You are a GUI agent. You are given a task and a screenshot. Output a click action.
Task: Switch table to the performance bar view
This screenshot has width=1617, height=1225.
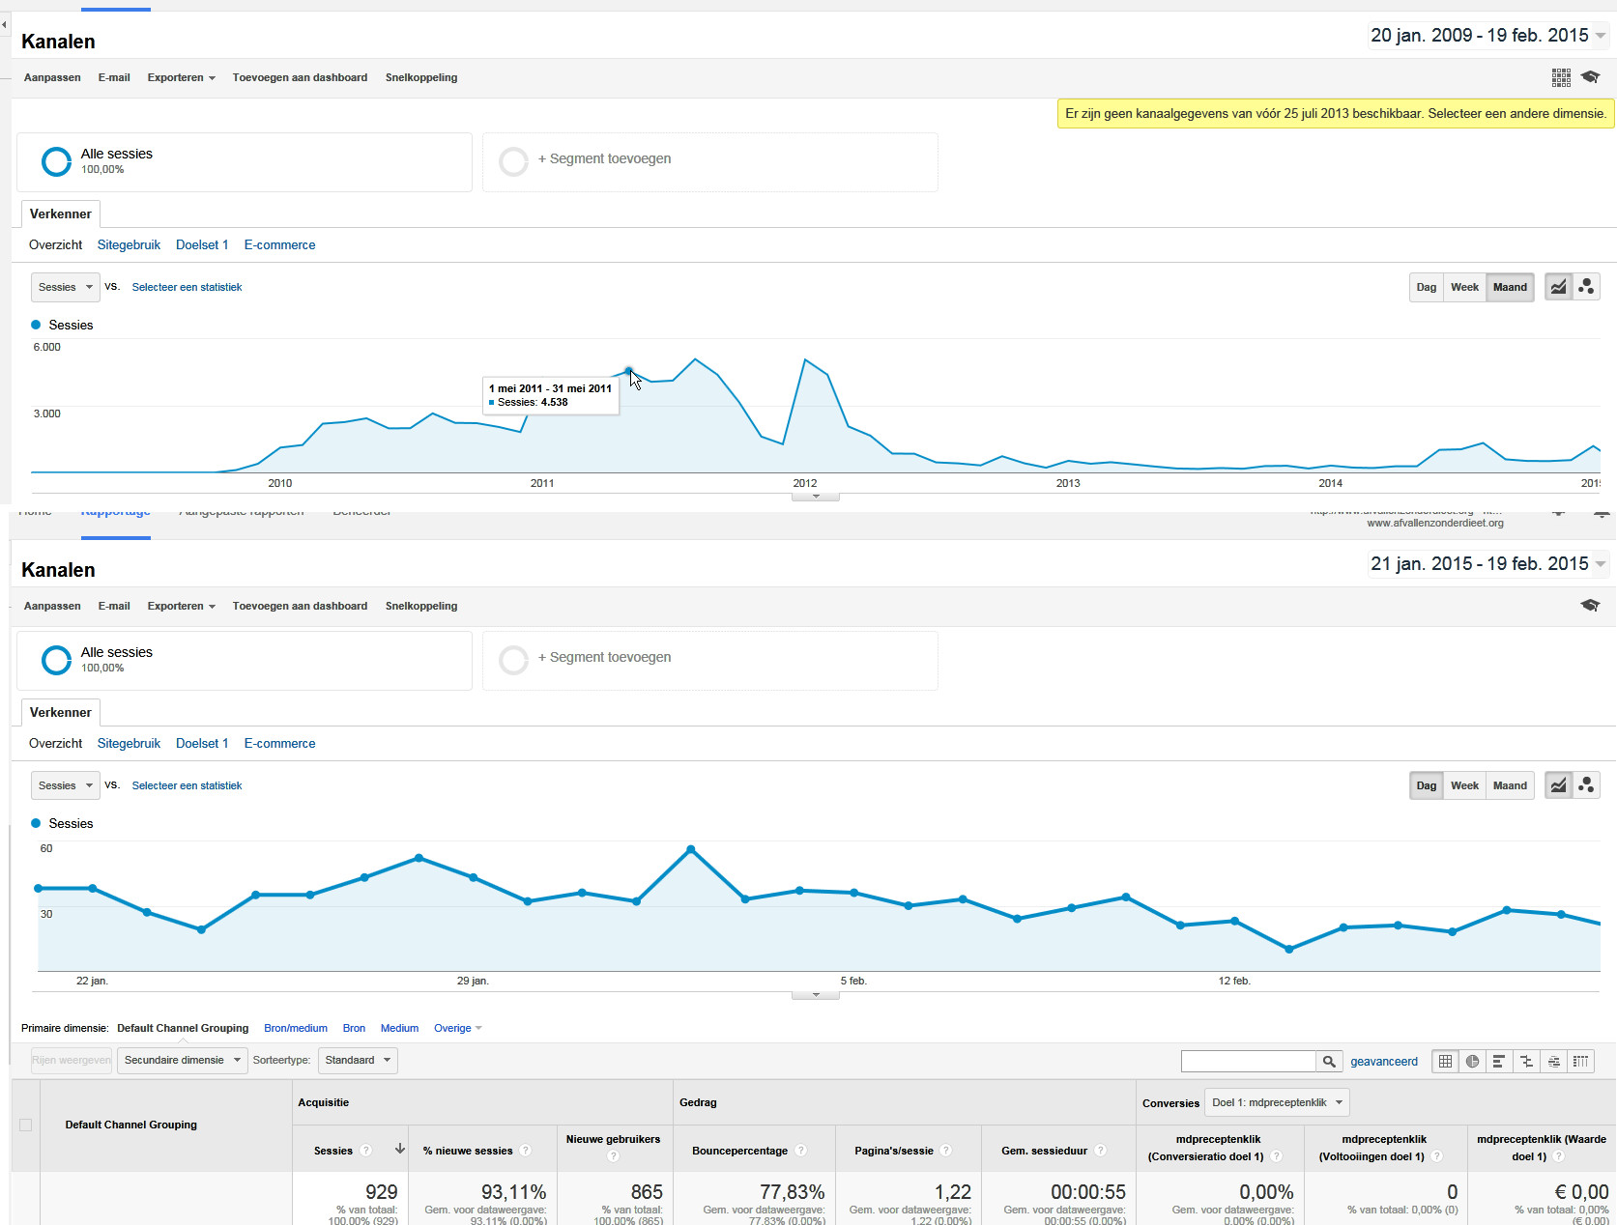click(1499, 1061)
